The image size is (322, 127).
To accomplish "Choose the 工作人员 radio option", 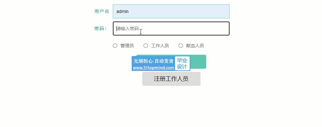I will point(146,46).
